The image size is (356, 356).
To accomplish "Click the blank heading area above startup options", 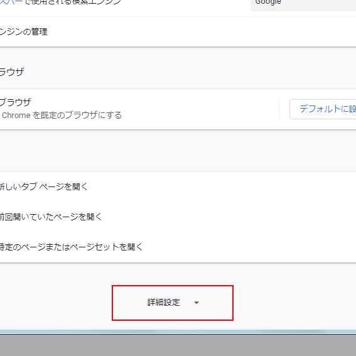I will point(178,151).
